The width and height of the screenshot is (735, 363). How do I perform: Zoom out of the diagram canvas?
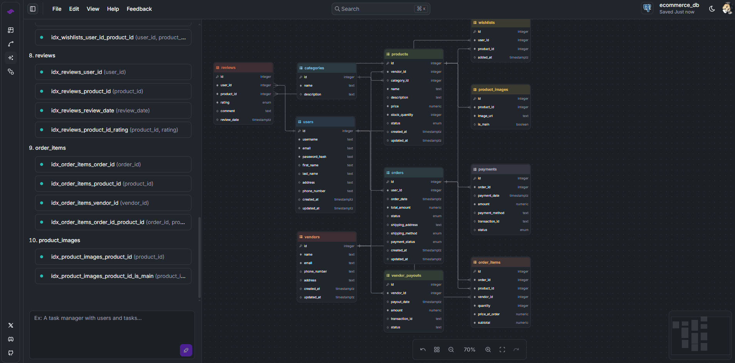[x=451, y=350]
